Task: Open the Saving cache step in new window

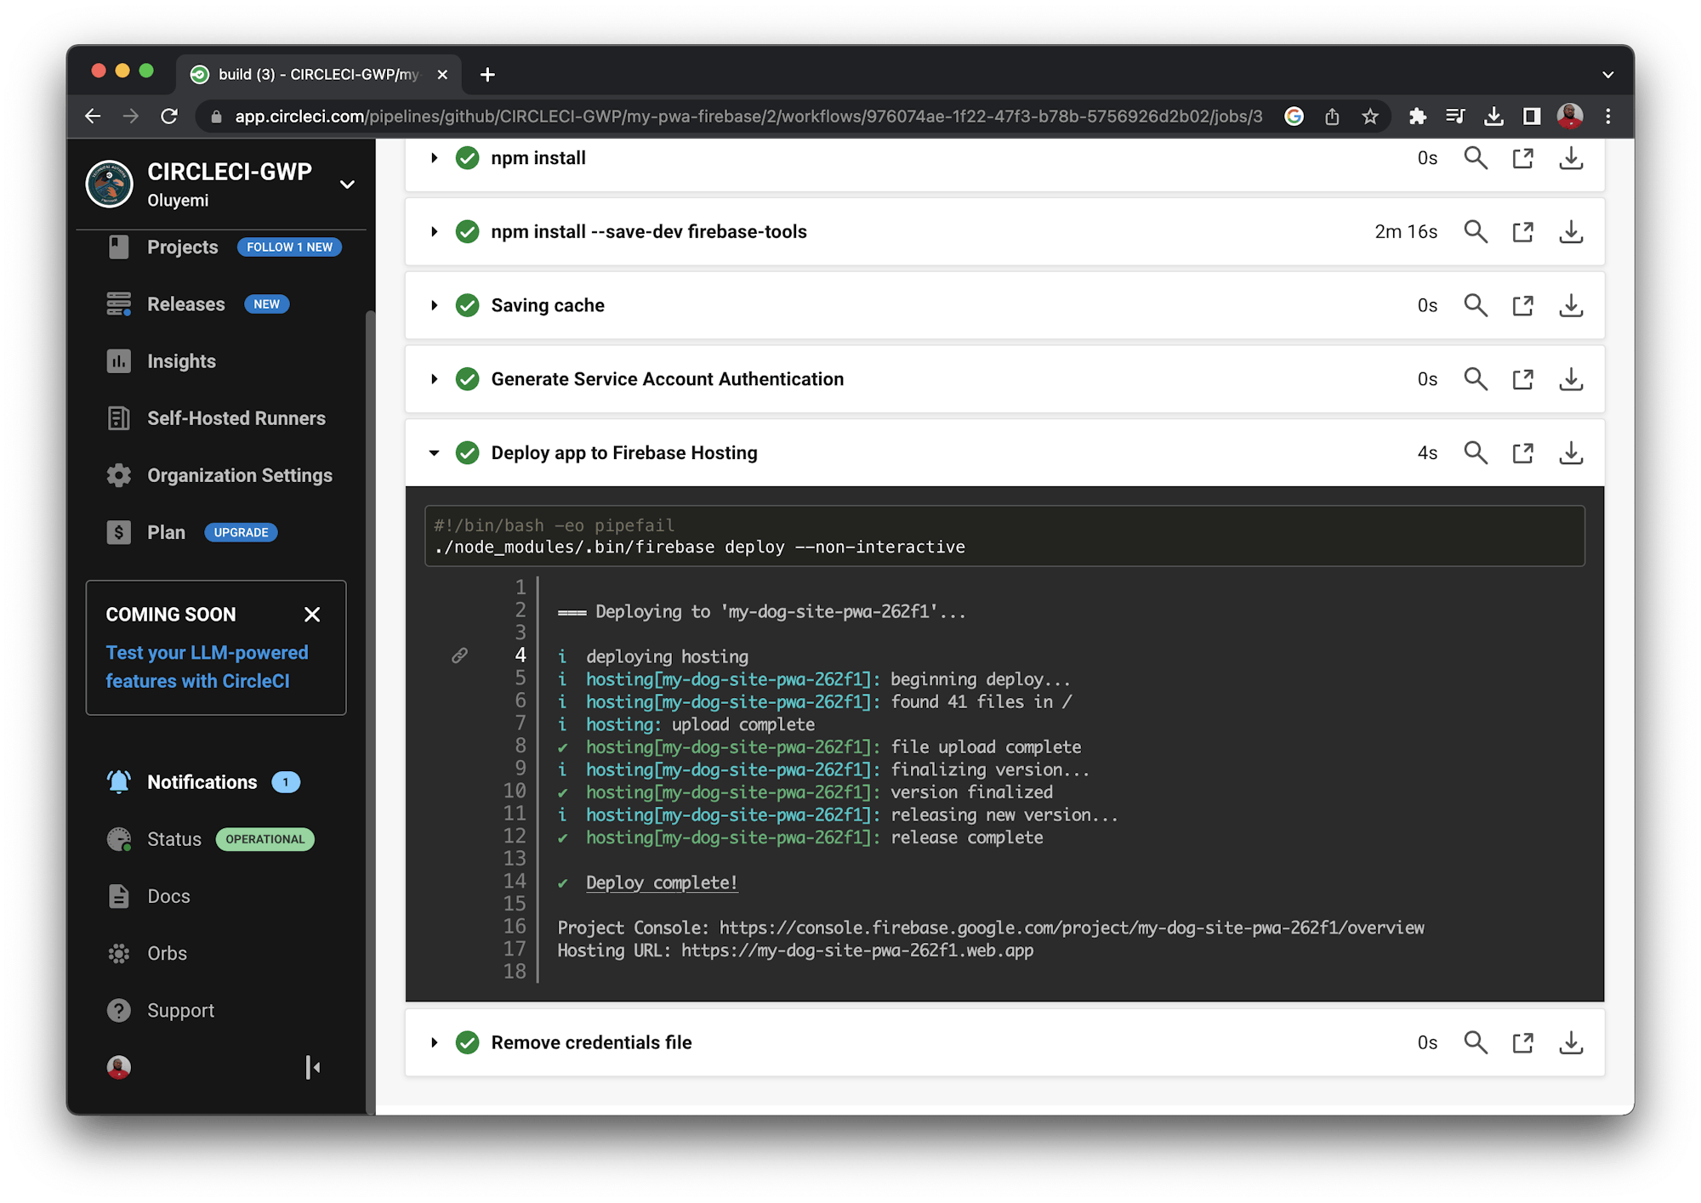Action: click(x=1522, y=305)
